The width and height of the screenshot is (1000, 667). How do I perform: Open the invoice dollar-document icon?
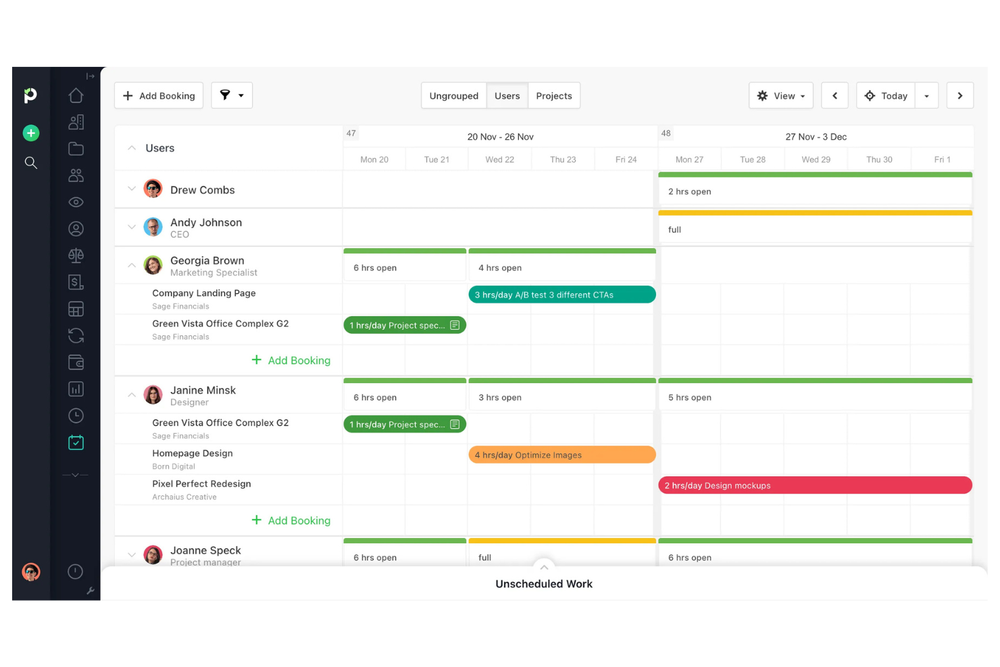76,282
